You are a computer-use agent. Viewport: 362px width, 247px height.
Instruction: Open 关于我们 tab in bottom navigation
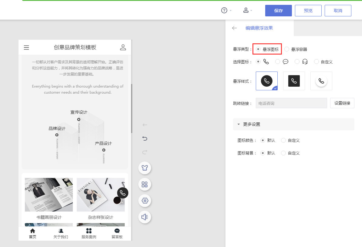pos(61,233)
